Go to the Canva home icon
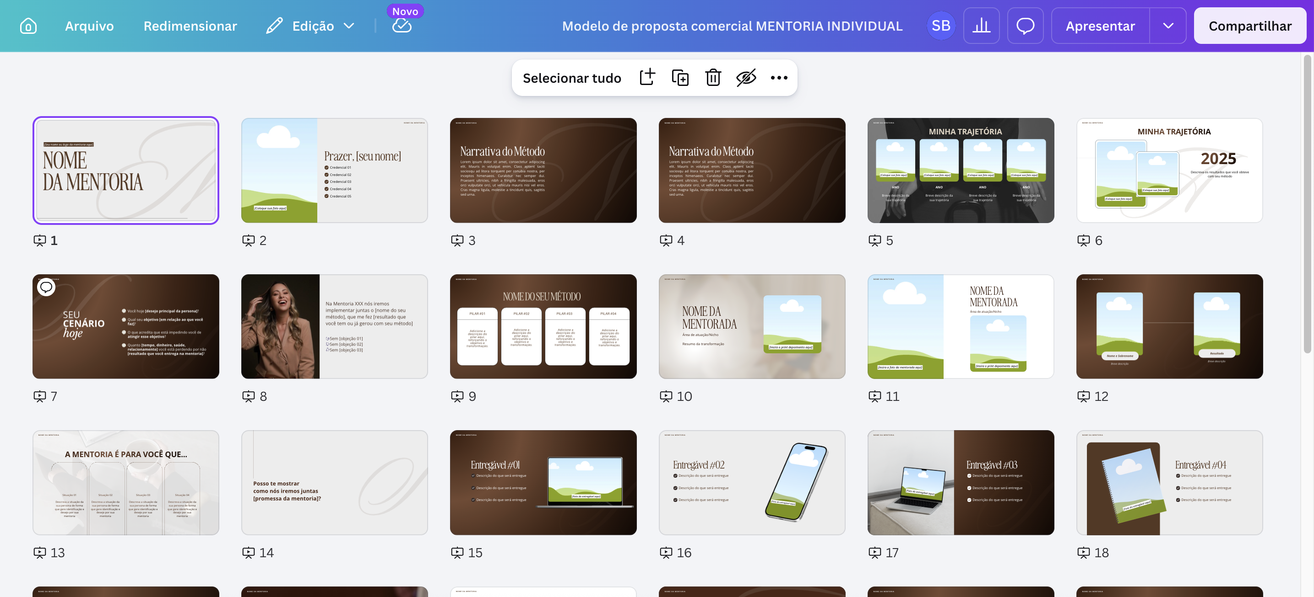1314x597 pixels. point(28,26)
